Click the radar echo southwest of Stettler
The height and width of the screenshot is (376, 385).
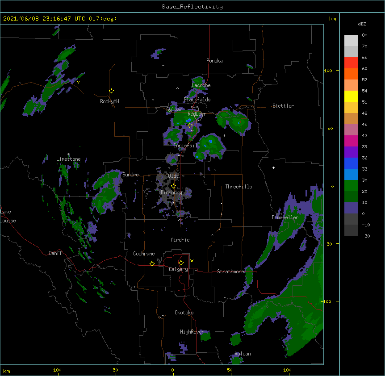[x=233, y=121]
